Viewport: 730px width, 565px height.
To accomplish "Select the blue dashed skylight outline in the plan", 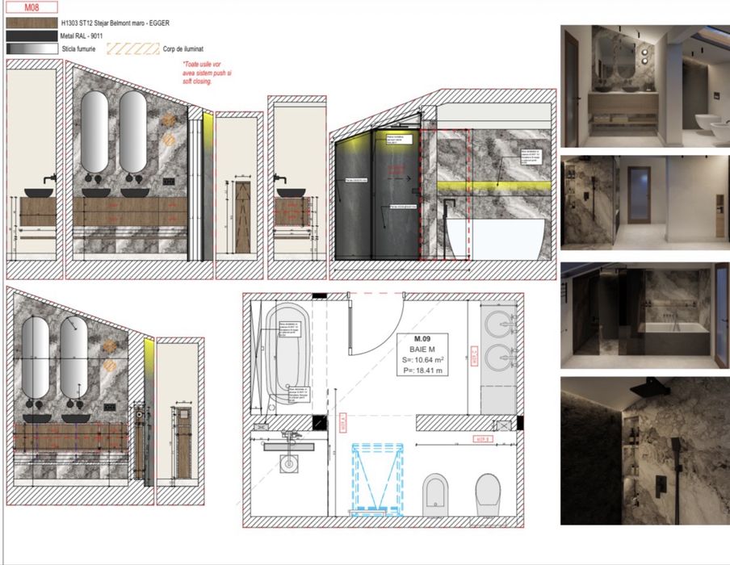I will [x=377, y=479].
